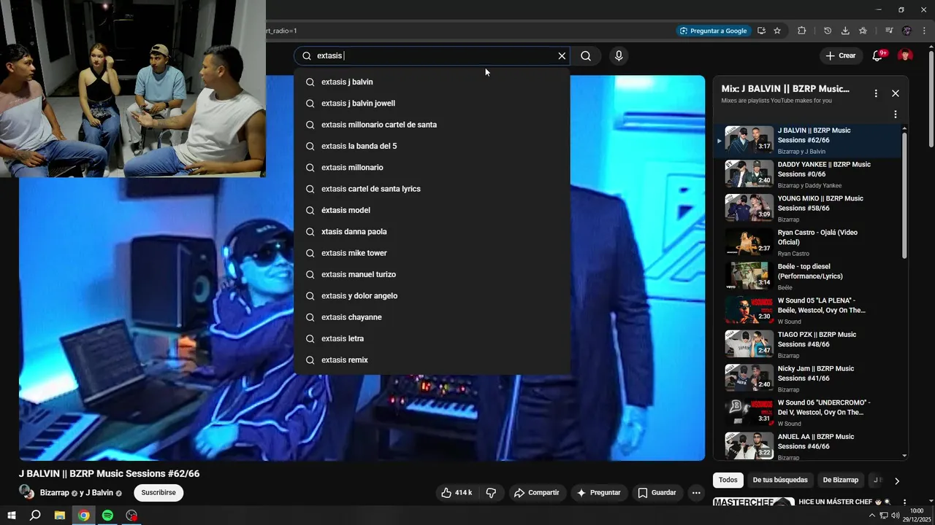Select the Todos filter chip
The image size is (935, 525).
tap(728, 480)
